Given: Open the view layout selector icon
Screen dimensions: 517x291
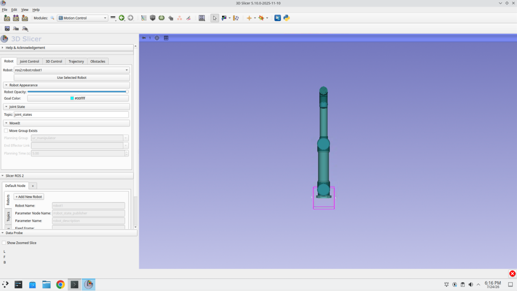Looking at the screenshot, I should point(202,18).
